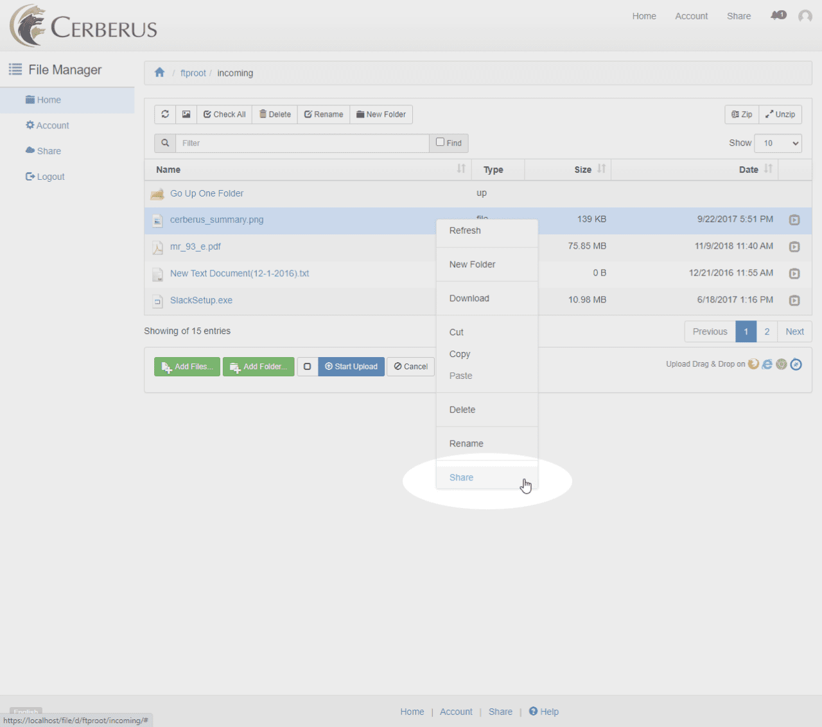Open the Show entries dropdown set to 10
Image resolution: width=822 pixels, height=727 pixels.
point(778,143)
